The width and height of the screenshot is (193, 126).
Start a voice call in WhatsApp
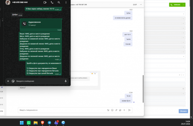[x=52, y=3]
